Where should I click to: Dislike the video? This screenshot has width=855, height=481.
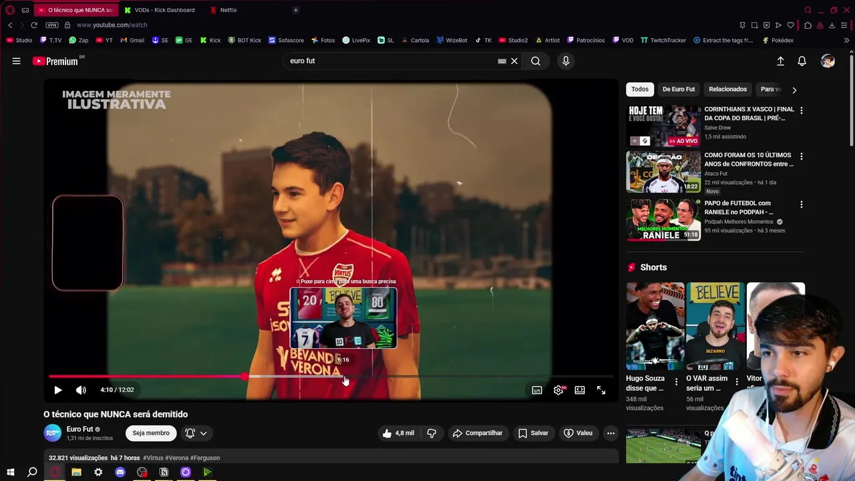tap(432, 433)
